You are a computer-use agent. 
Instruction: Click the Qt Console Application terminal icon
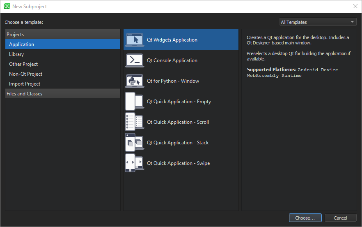pyautogui.click(x=134, y=60)
